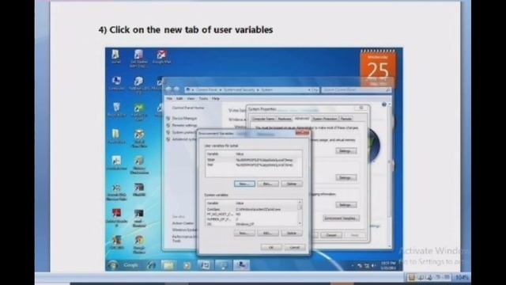This screenshot has height=285, width=506.
Task: Click Environment Variables button in System Properties
Action: (x=341, y=218)
